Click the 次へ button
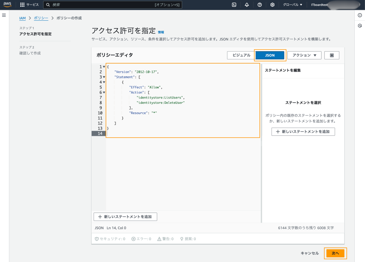This screenshot has height=262, width=365. [x=335, y=253]
